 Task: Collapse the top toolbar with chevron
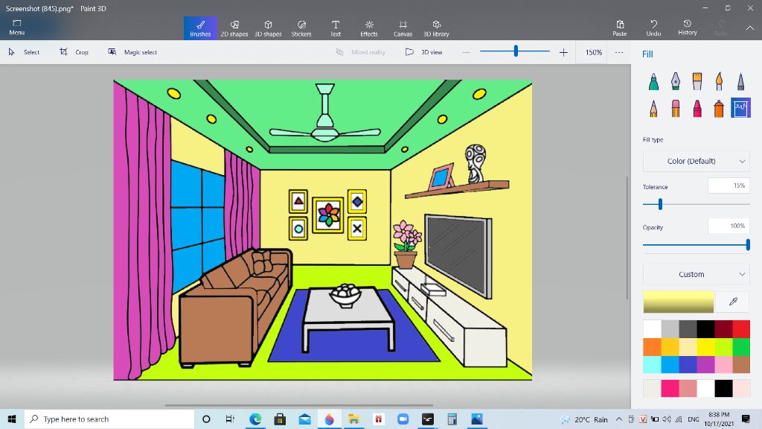tap(750, 28)
